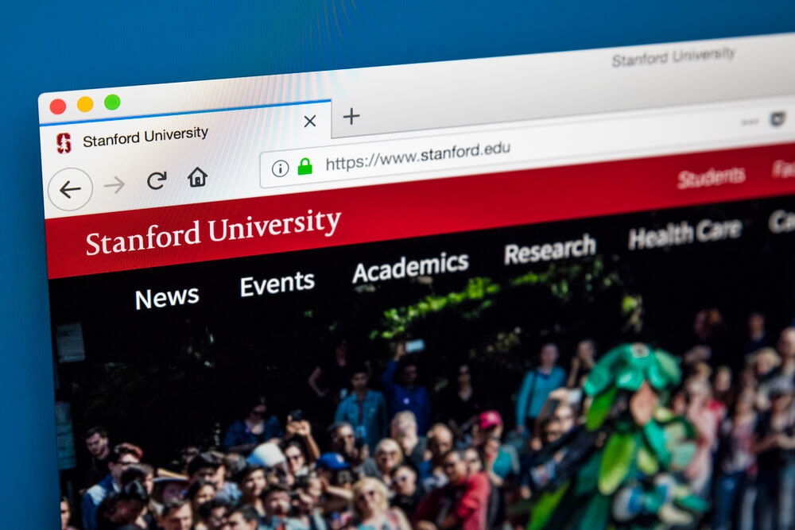Viewport: 795px width, 530px height.
Task: Open the browser home page icon
Action: pyautogui.click(x=197, y=177)
